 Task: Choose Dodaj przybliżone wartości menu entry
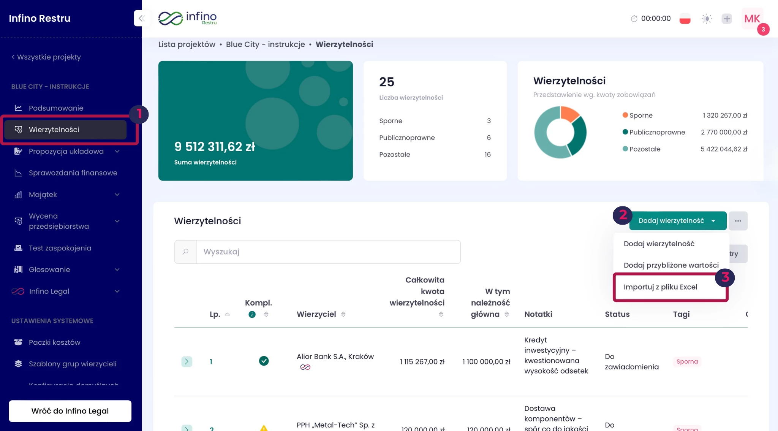(x=671, y=265)
